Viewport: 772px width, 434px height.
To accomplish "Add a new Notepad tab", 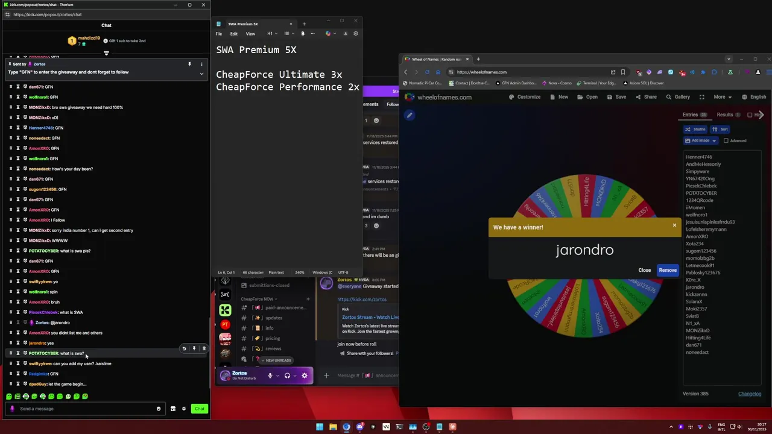I will tap(304, 24).
